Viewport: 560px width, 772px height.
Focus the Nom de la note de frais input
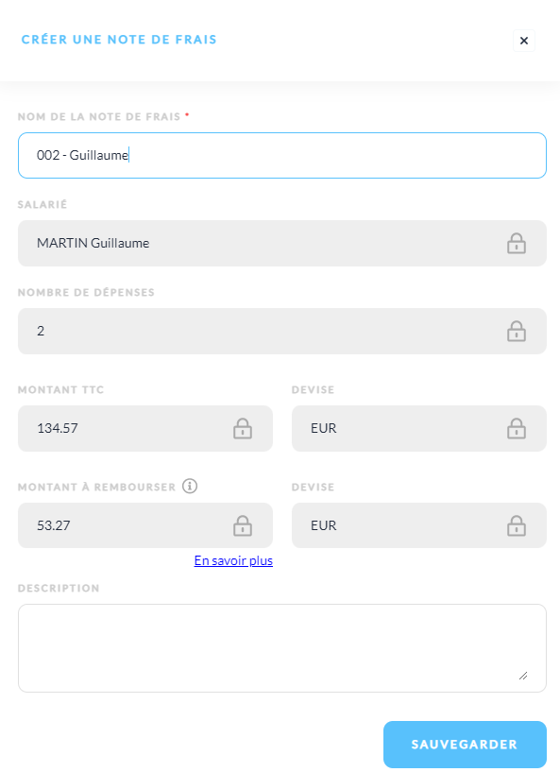coord(282,155)
